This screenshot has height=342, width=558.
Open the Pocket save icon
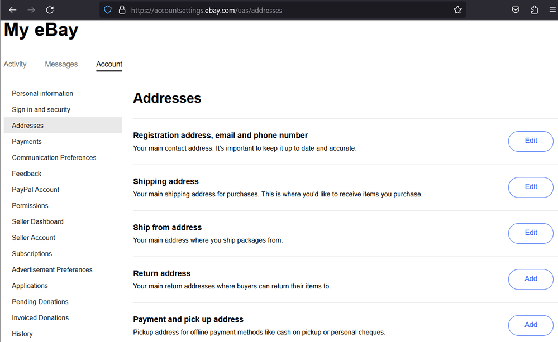pos(516,10)
